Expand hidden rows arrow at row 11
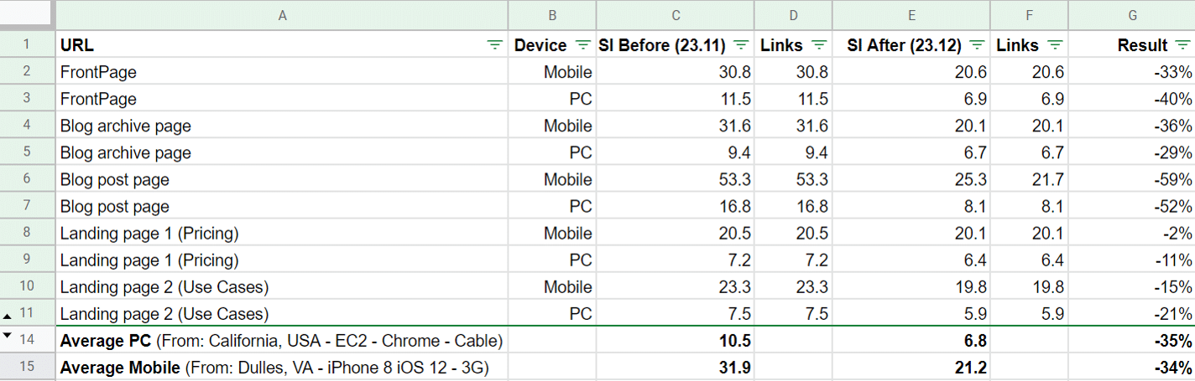This screenshot has height=381, width=1195. click(x=8, y=317)
